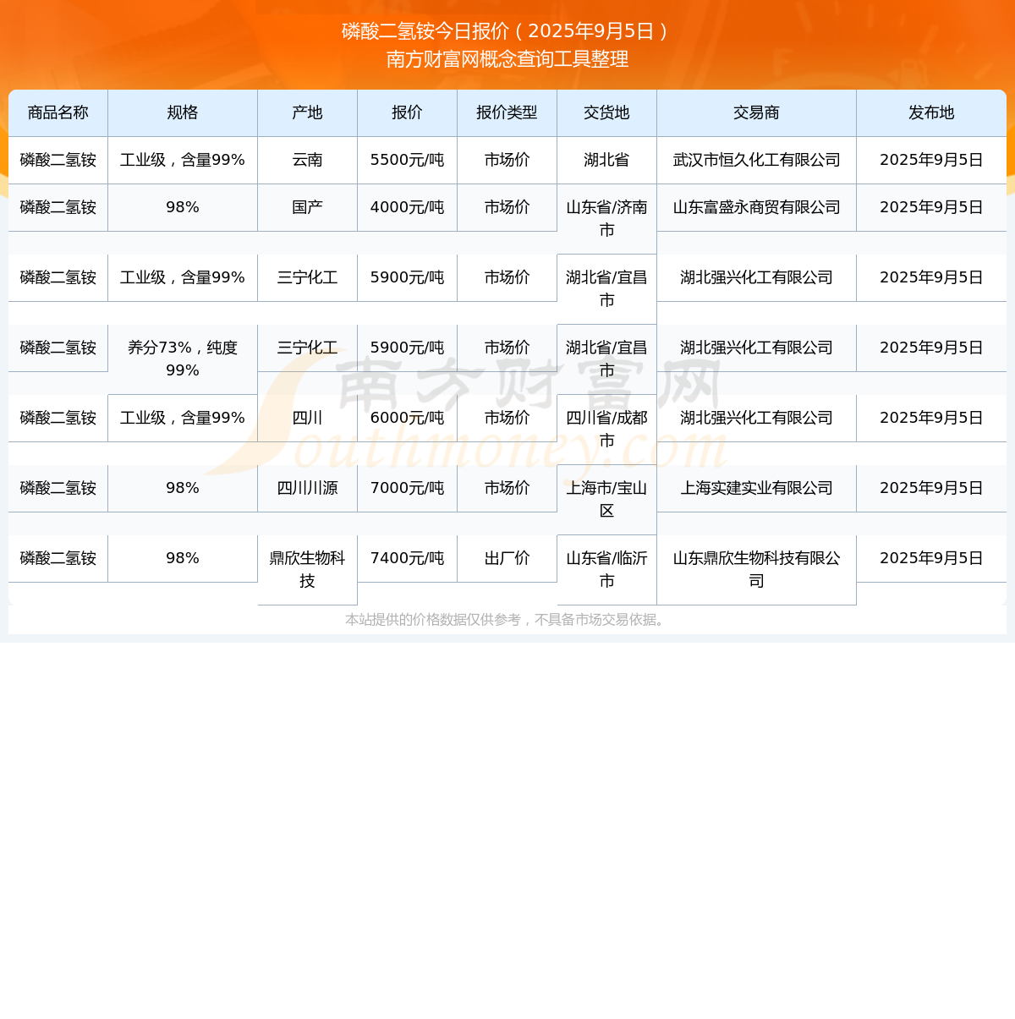
Task: Select 山东鼎欣生物科技有限公司 trader cell
Action: [757, 569]
